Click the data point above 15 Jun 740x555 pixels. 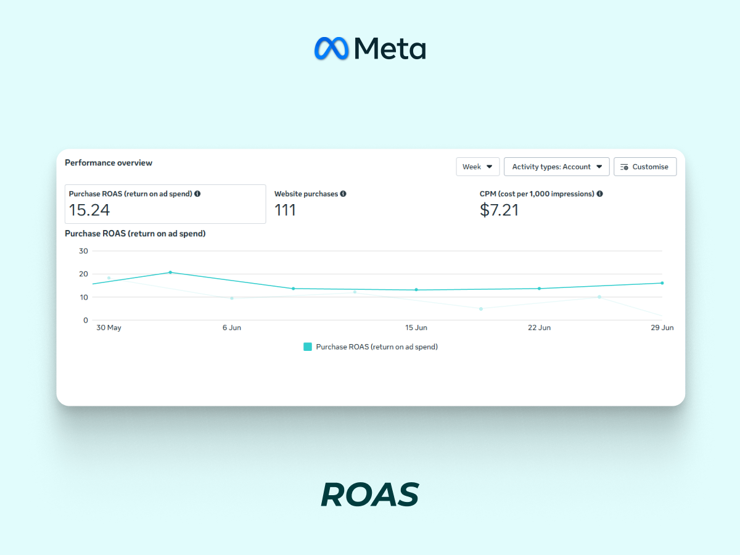416,290
